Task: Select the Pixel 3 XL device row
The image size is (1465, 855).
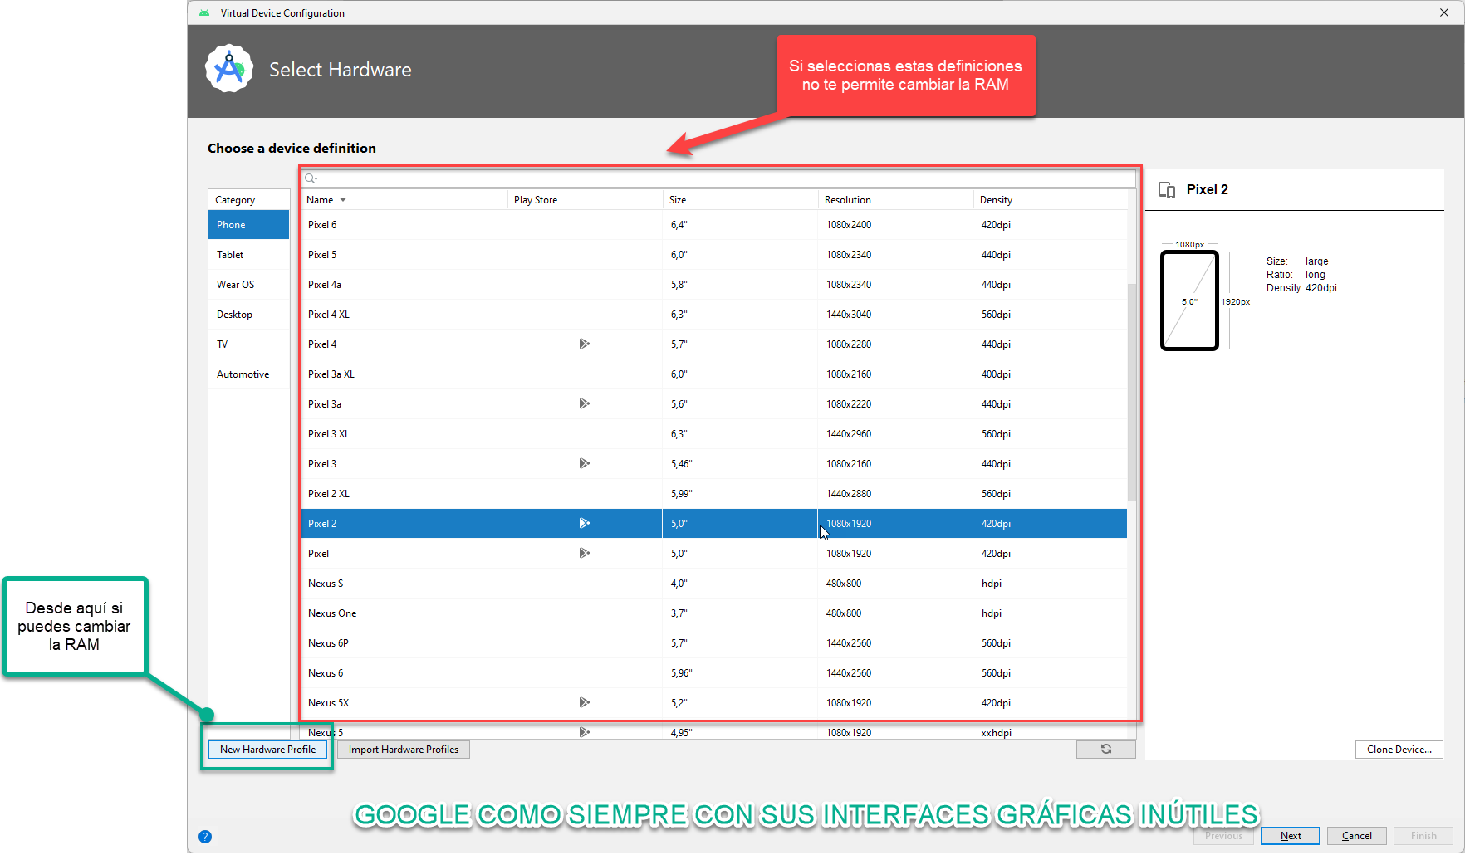Action: [713, 434]
